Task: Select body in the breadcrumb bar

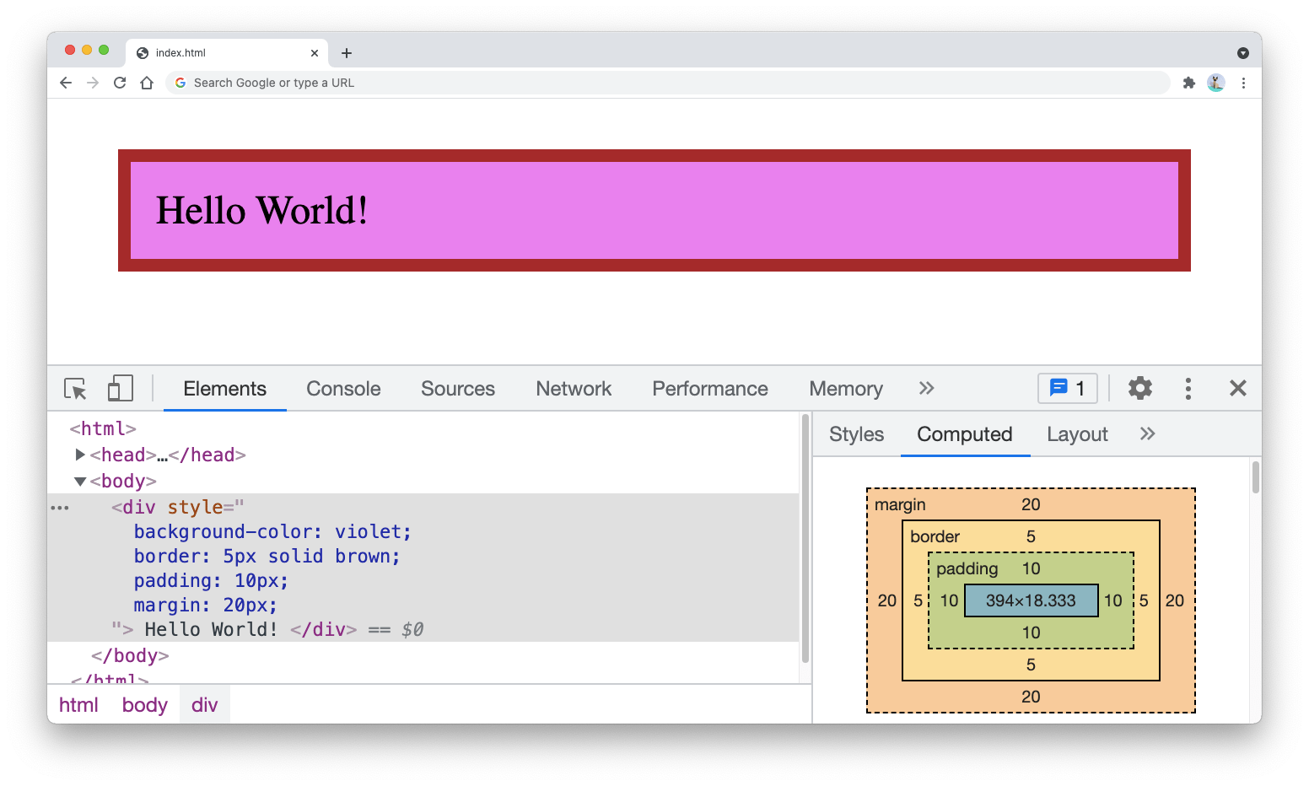Action: click(143, 704)
